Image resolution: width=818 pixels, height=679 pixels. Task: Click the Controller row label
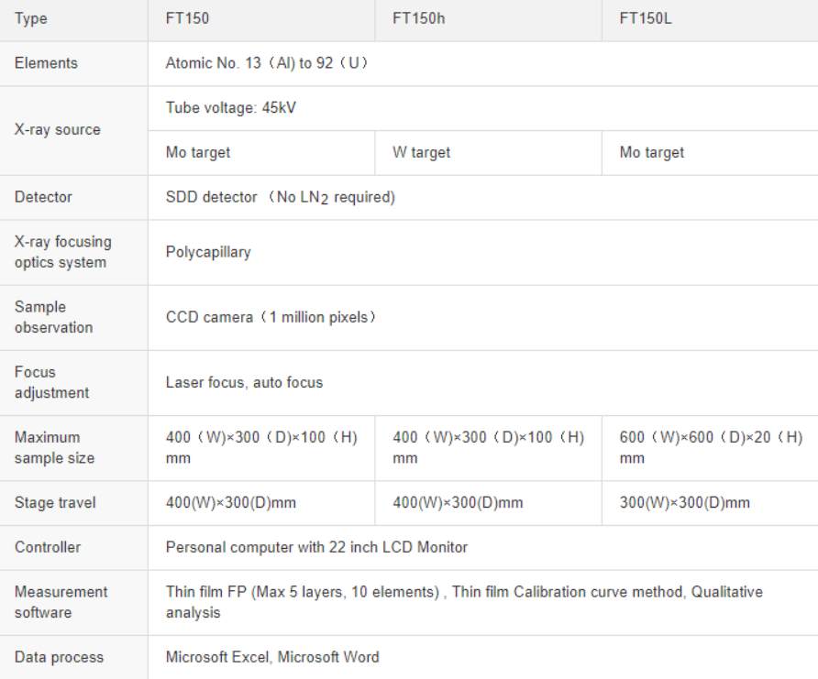pos(48,547)
